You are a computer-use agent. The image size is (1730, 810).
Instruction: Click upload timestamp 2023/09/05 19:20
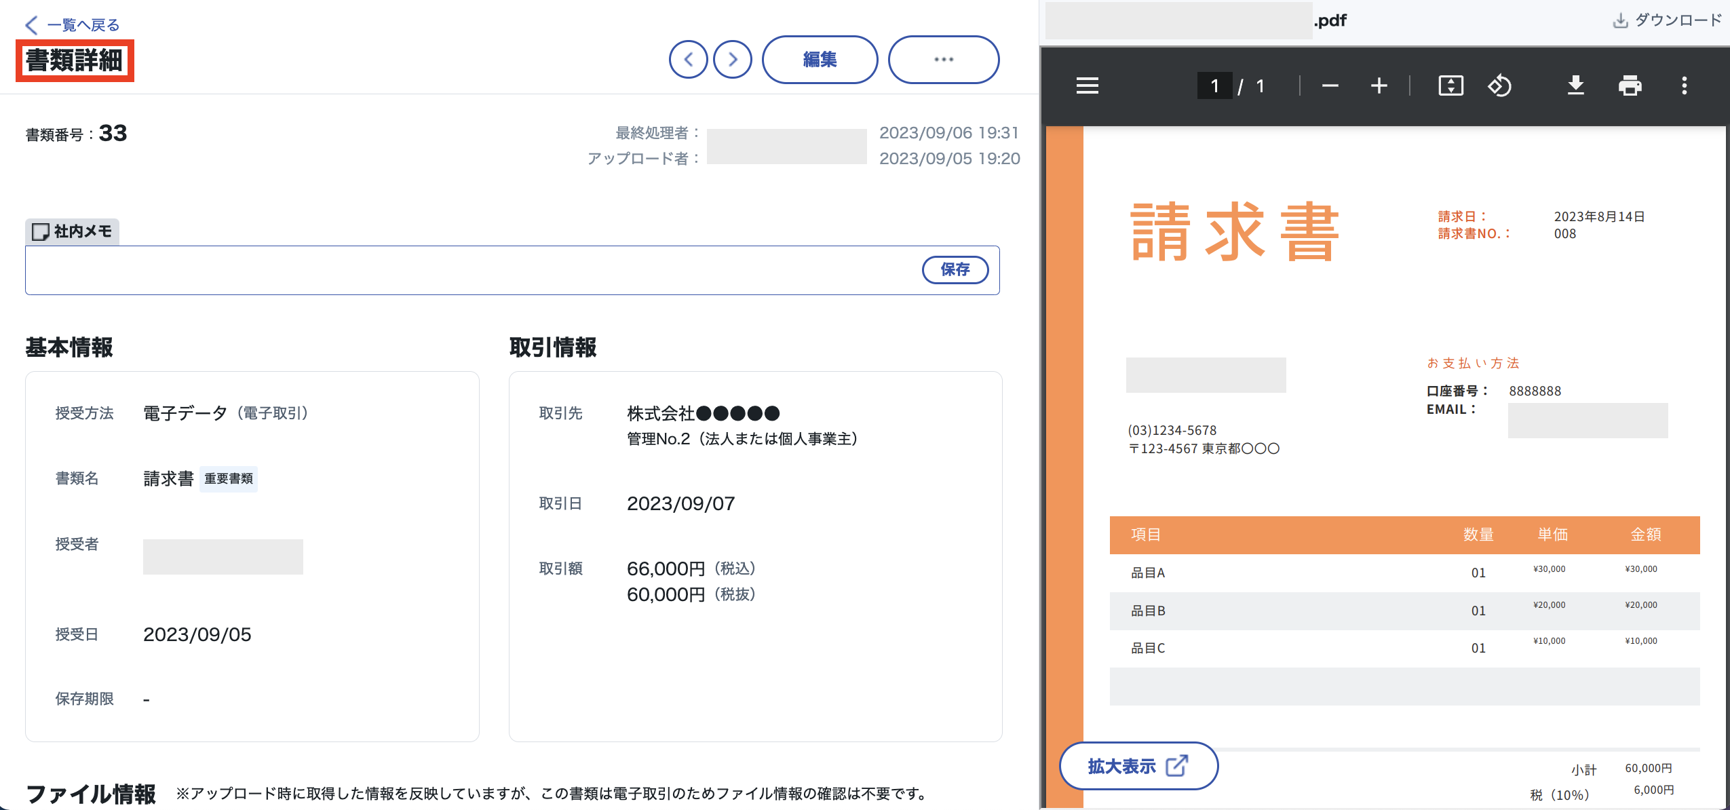pos(949,159)
